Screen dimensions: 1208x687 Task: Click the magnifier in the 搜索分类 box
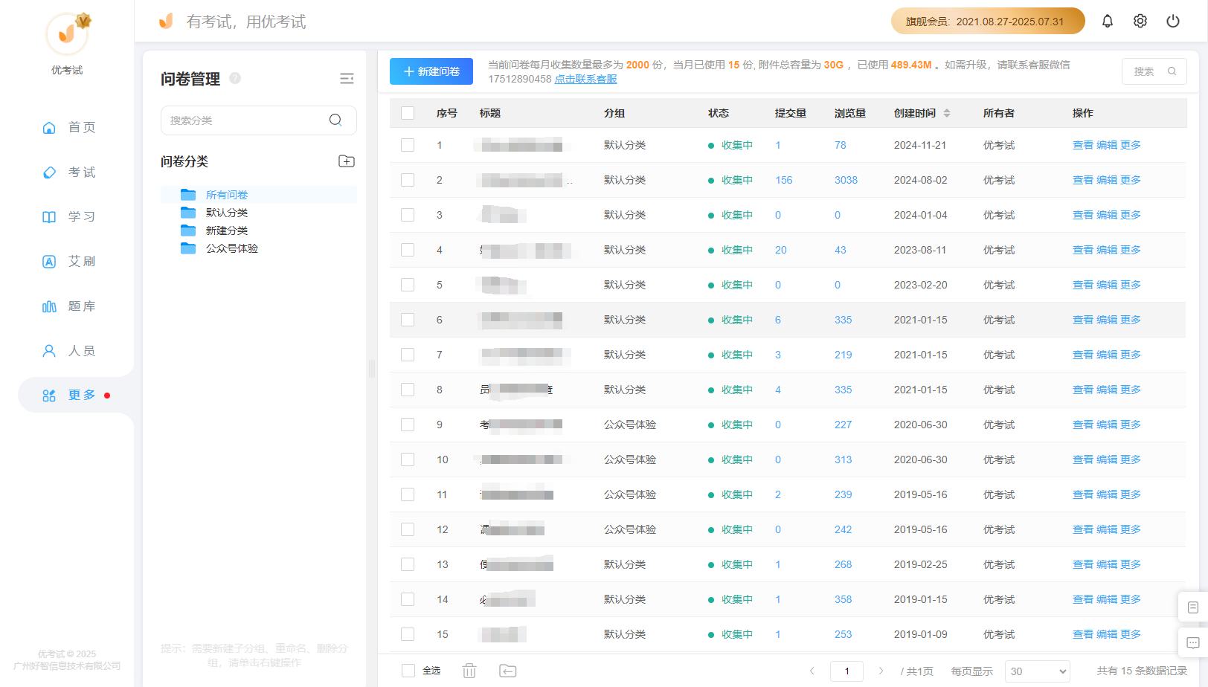pos(335,120)
